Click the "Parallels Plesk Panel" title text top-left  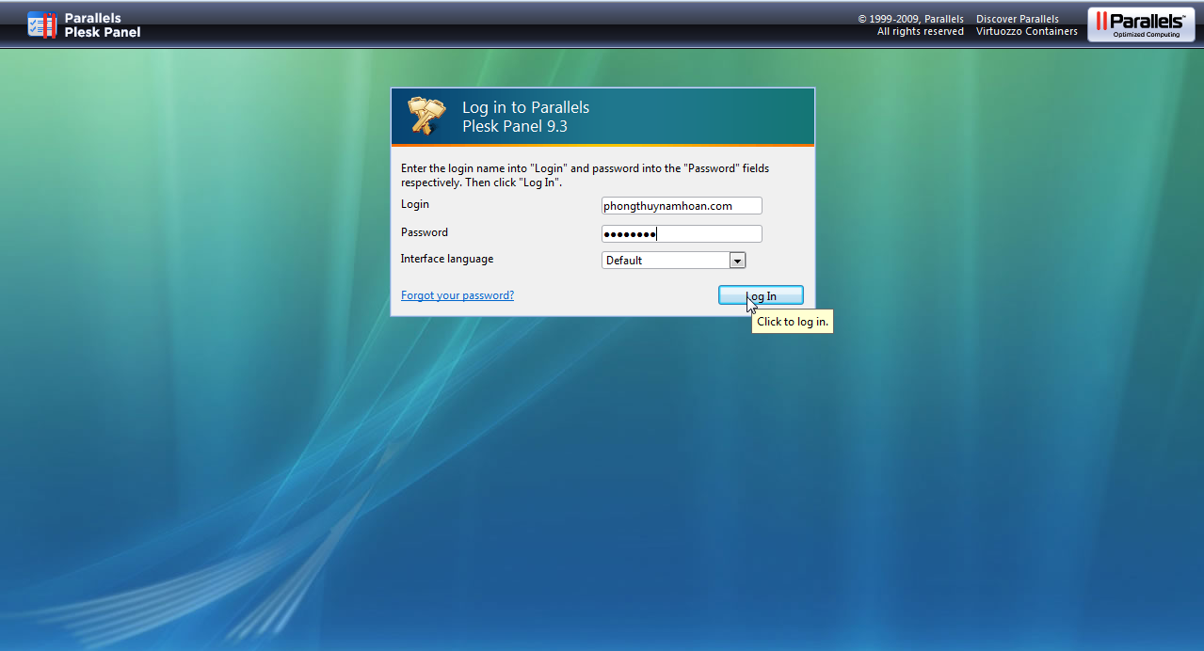102,25
